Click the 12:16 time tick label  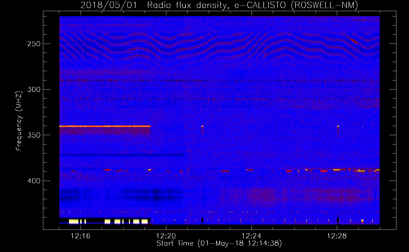(80, 236)
